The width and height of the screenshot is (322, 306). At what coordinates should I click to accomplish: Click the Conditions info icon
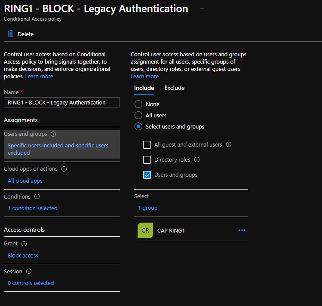pos(37,196)
